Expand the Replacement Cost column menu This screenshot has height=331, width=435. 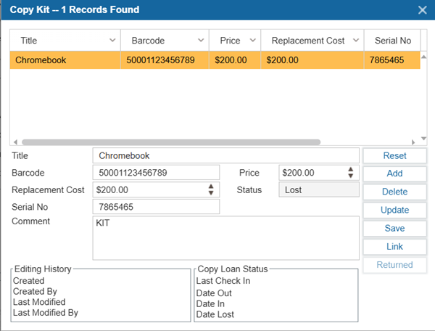(x=355, y=41)
